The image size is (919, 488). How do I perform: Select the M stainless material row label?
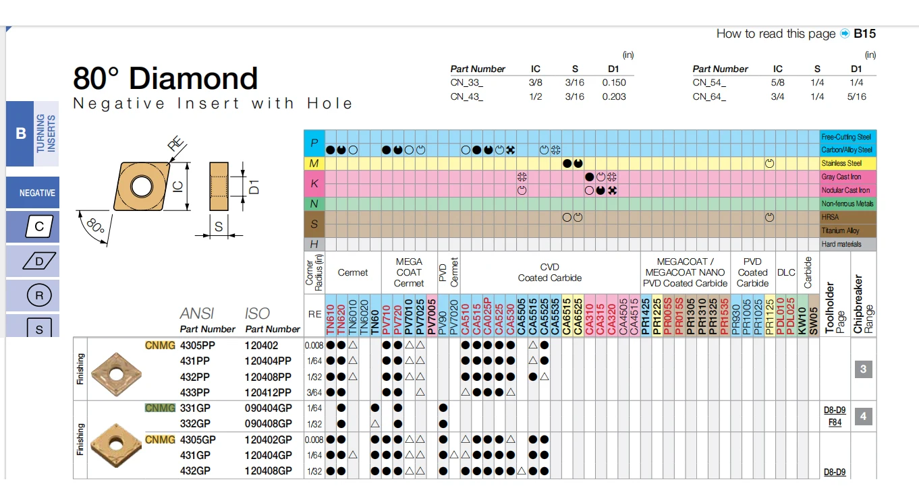tap(314, 163)
